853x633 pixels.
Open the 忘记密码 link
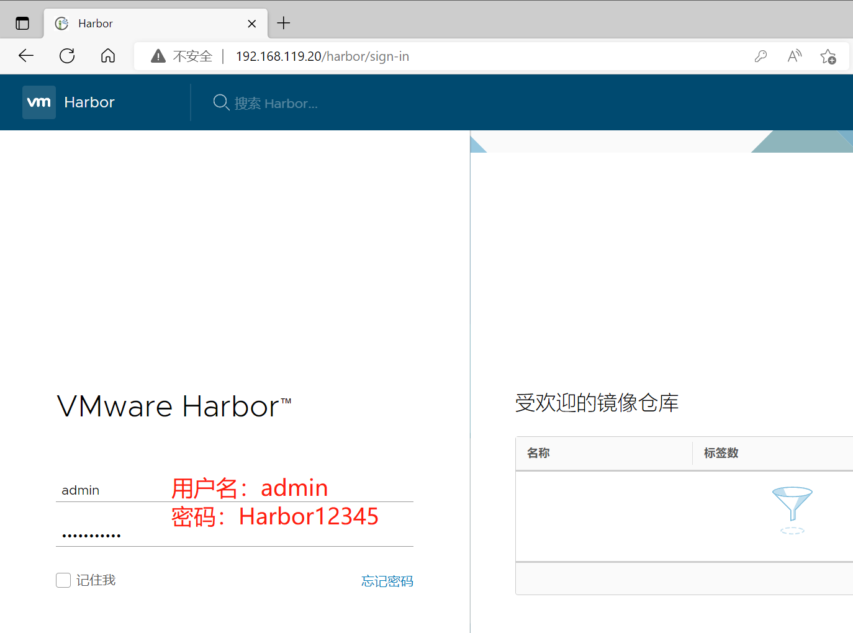[387, 581]
